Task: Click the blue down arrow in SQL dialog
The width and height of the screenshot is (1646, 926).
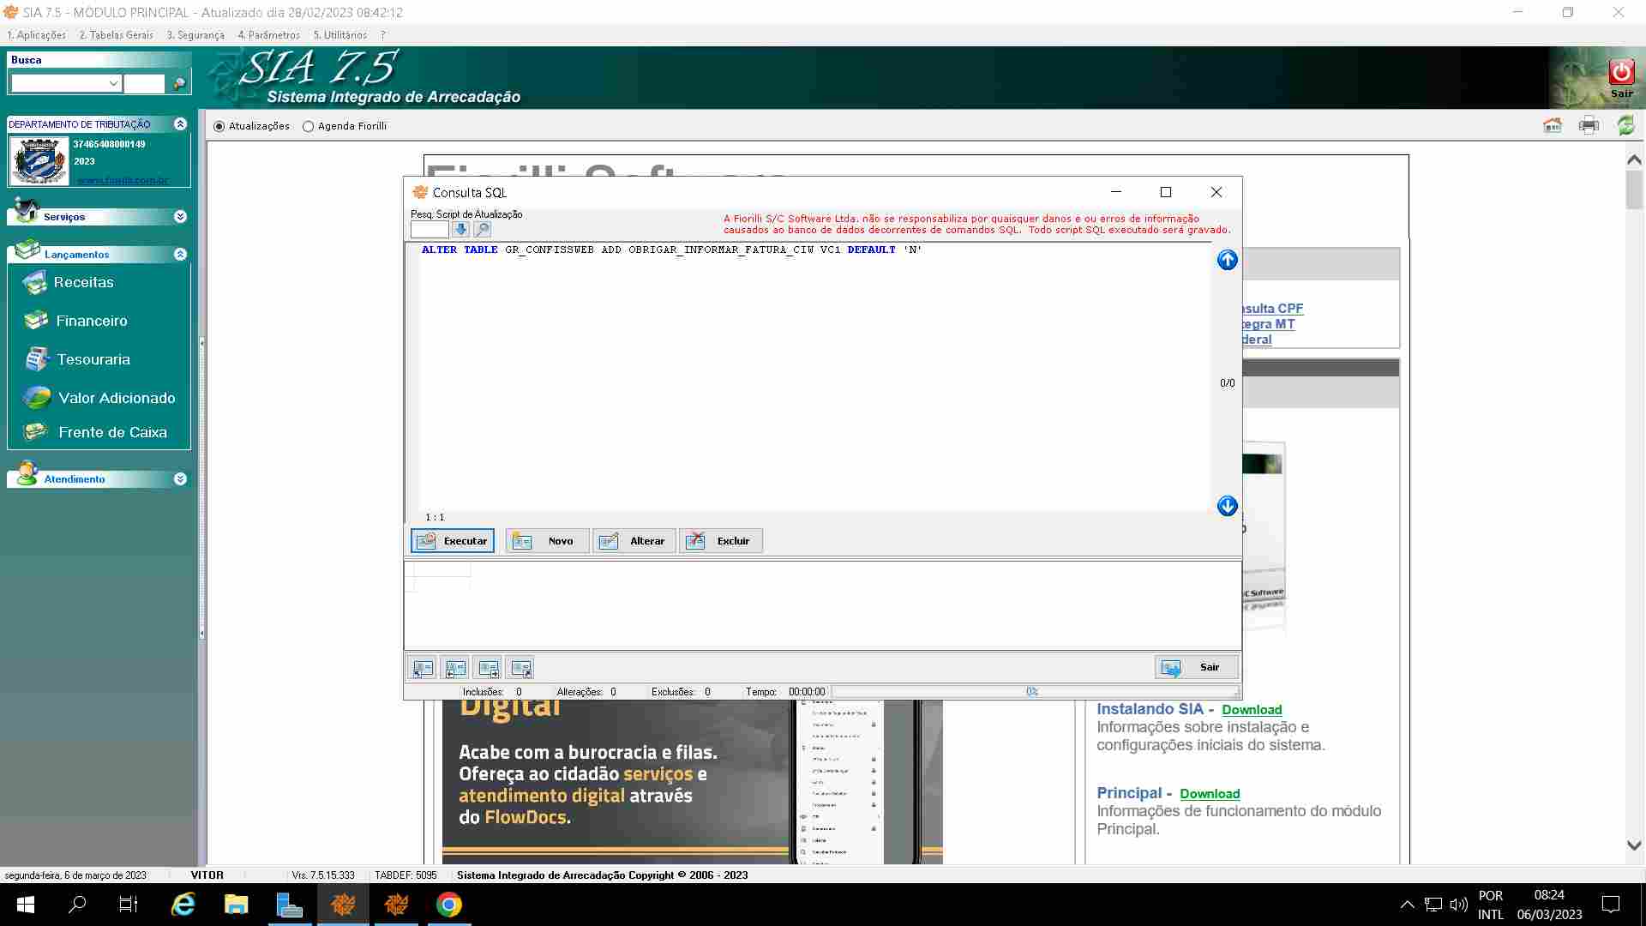Action: point(1227,506)
